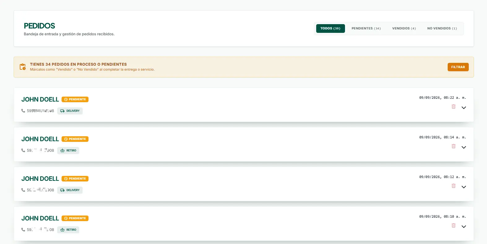Click the PEDIDOS page heading
Viewport: 487px width, 244px height.
click(40, 26)
